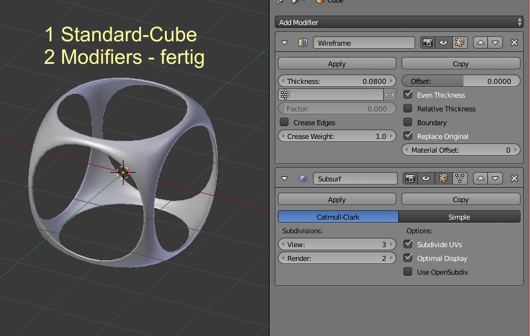
Task: Enable Relative Thickness checkbox
Action: [x=408, y=109]
